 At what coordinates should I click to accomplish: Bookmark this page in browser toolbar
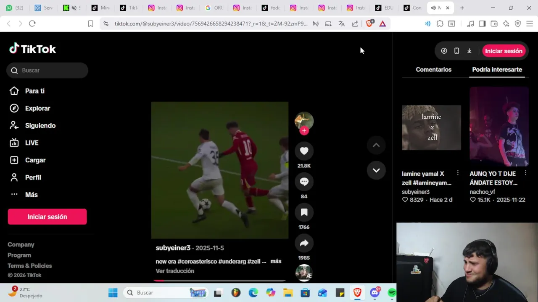coord(90,24)
